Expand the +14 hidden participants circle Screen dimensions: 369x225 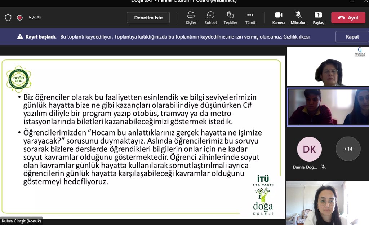347,149
